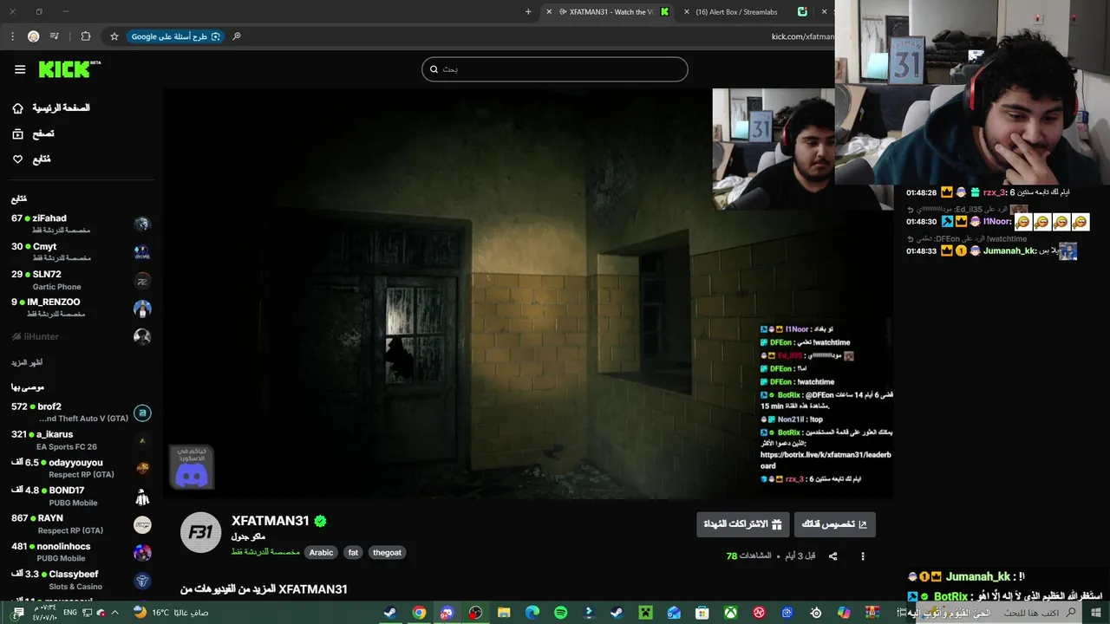Bookmark this page with star icon

(114, 36)
